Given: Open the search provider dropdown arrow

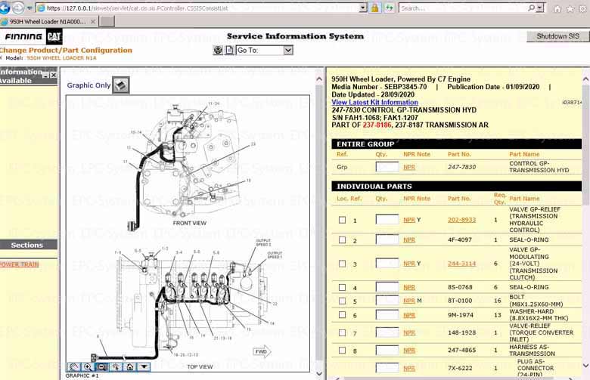Looking at the screenshot, I should tap(540, 8).
